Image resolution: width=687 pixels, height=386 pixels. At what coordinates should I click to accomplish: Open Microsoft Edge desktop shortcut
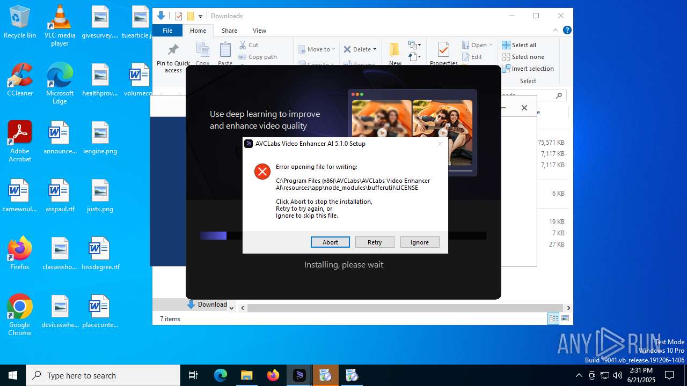(60, 84)
